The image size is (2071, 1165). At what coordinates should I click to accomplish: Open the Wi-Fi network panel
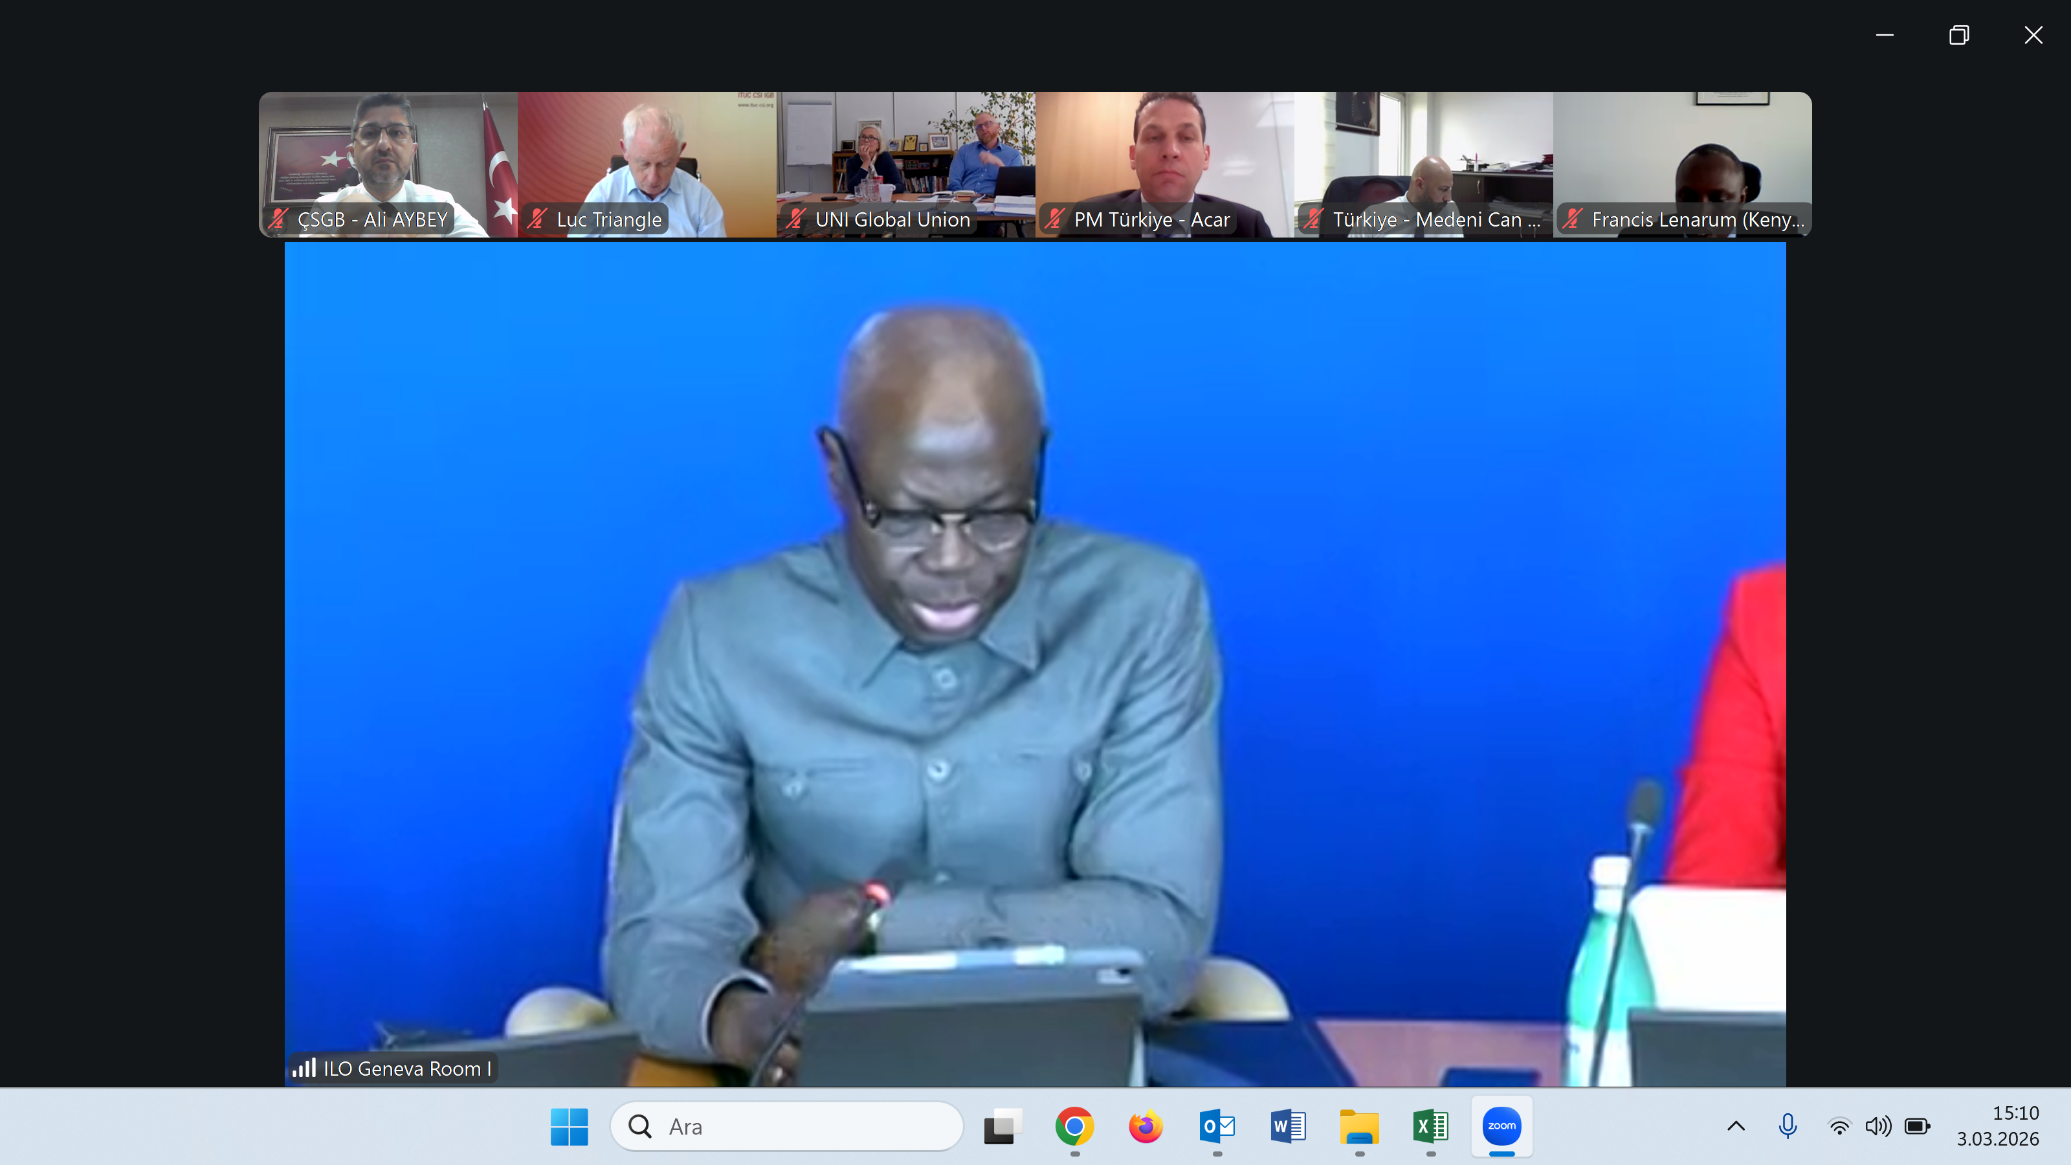click(1839, 1126)
